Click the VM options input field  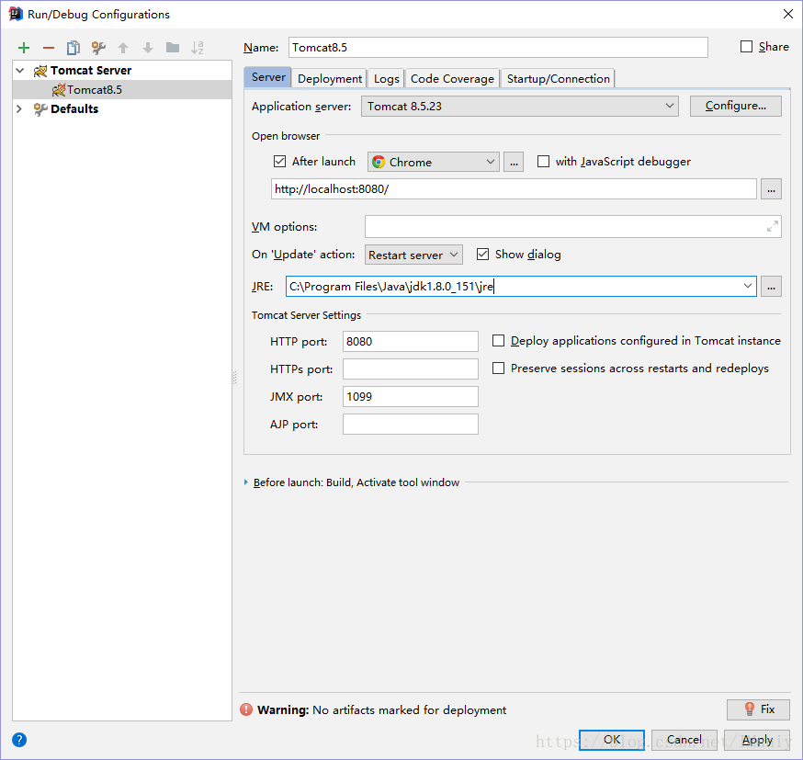pos(573,226)
